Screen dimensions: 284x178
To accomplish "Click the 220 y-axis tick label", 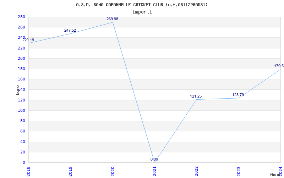I will point(22,48).
